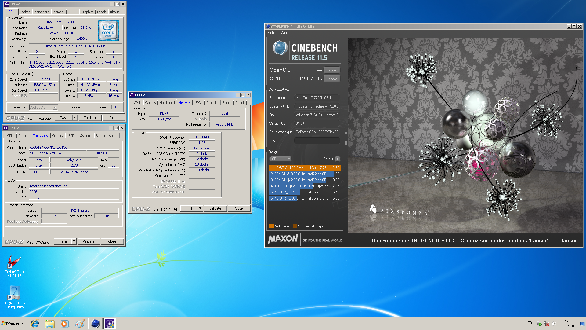Select rank 4 12C/12T AMD Opteron row

point(305,186)
